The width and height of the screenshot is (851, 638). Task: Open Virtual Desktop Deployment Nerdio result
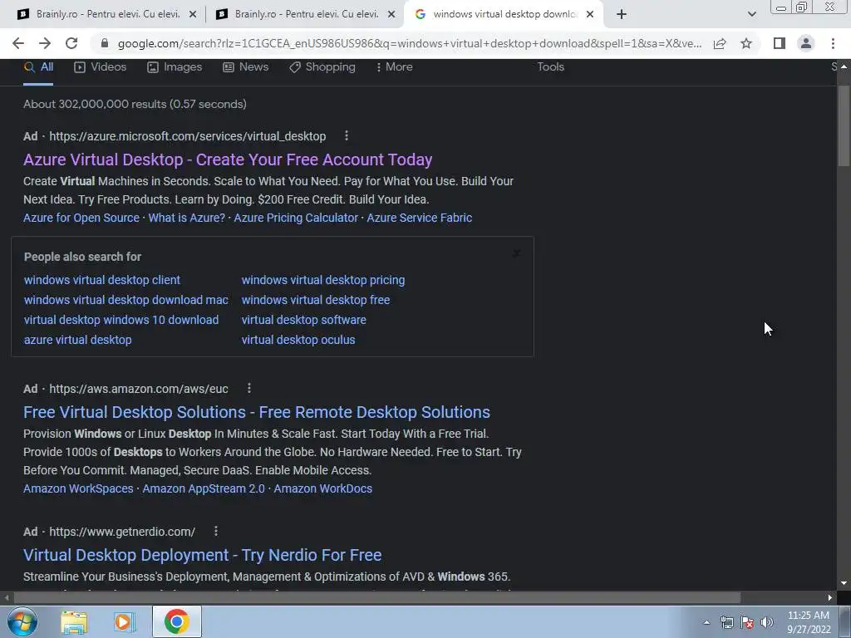click(203, 555)
